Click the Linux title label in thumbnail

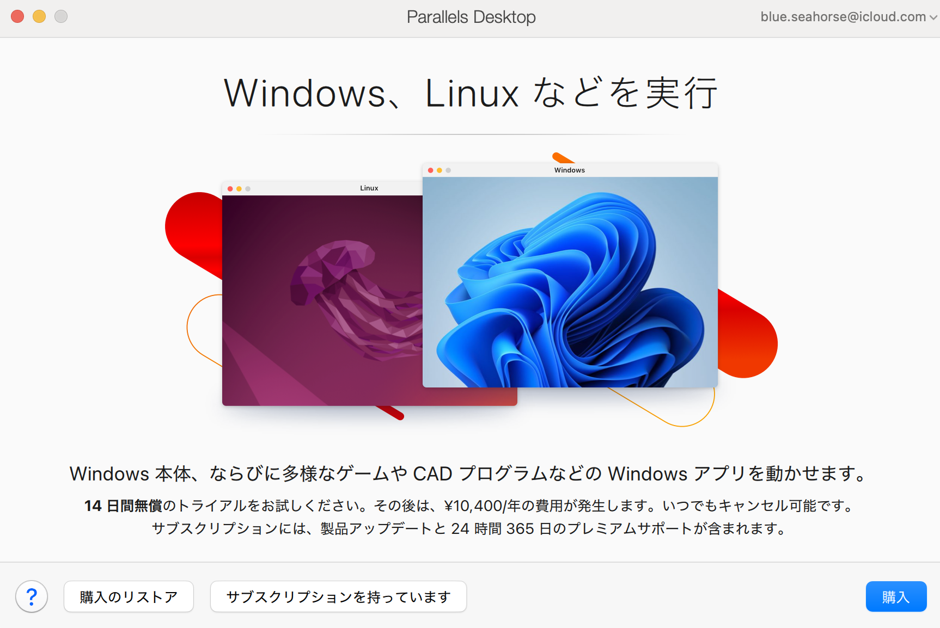[369, 188]
